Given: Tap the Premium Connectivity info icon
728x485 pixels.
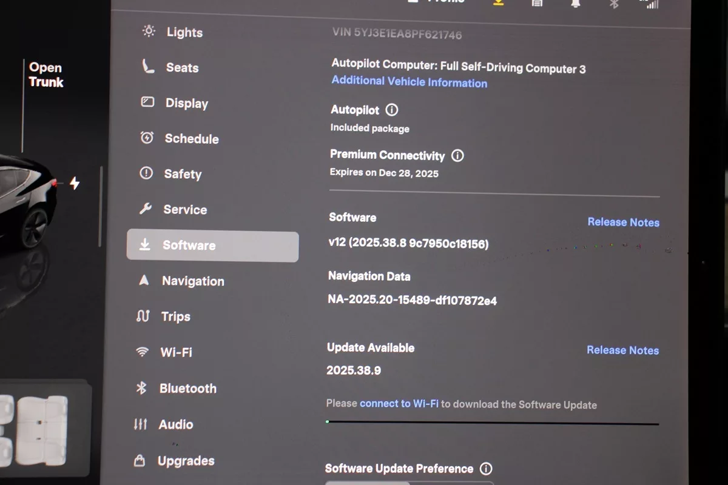Looking at the screenshot, I should 458,156.
